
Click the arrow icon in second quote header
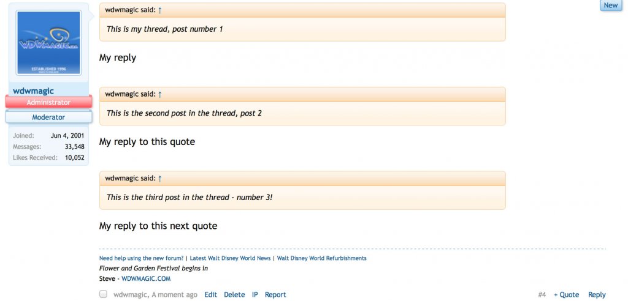tap(160, 94)
